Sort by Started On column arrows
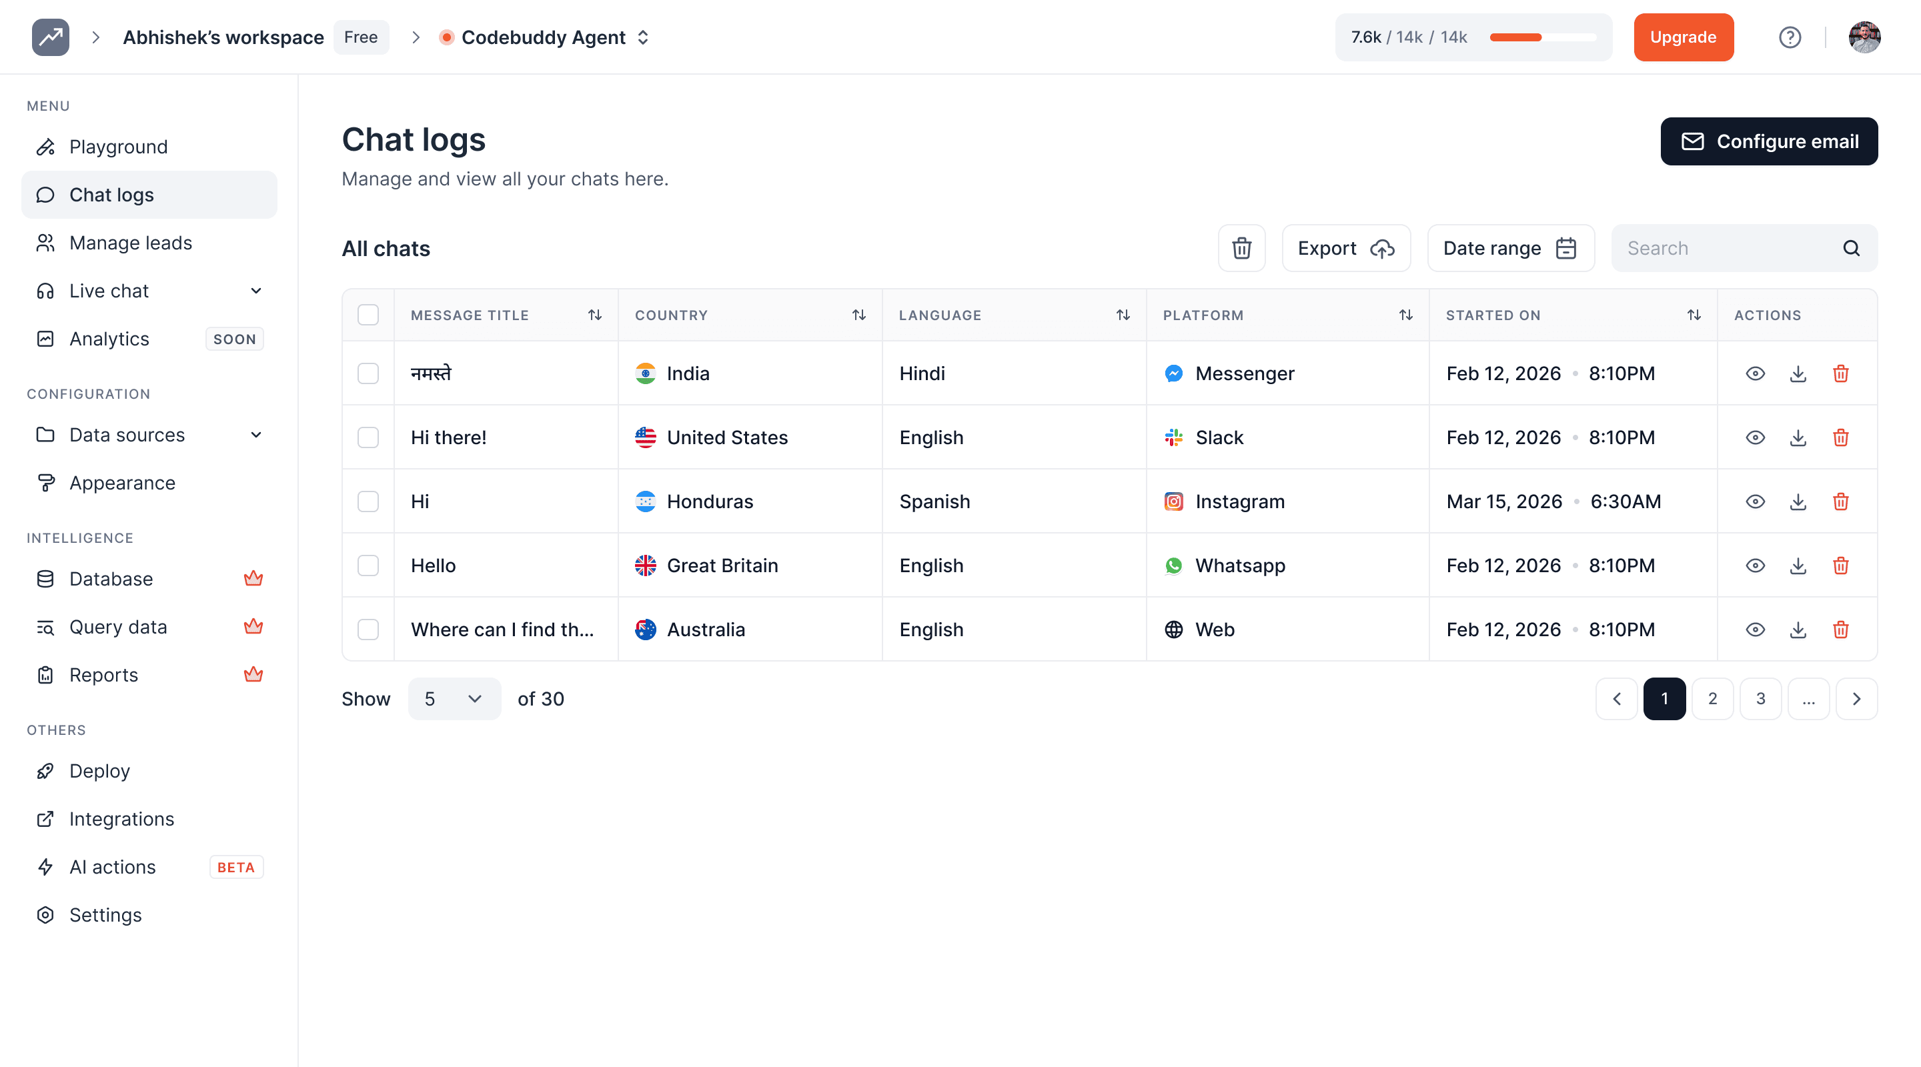The image size is (1921, 1067). (1694, 315)
